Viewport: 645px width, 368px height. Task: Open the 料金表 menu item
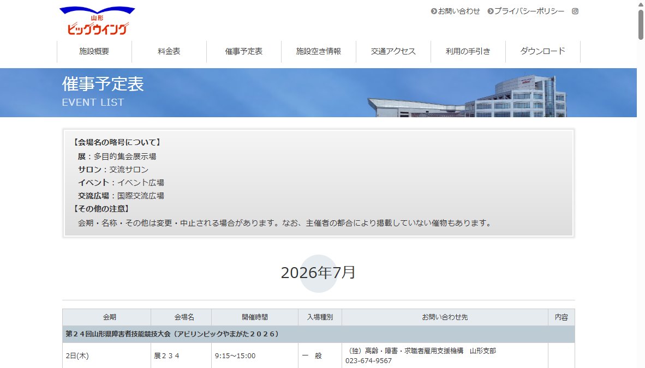point(169,51)
